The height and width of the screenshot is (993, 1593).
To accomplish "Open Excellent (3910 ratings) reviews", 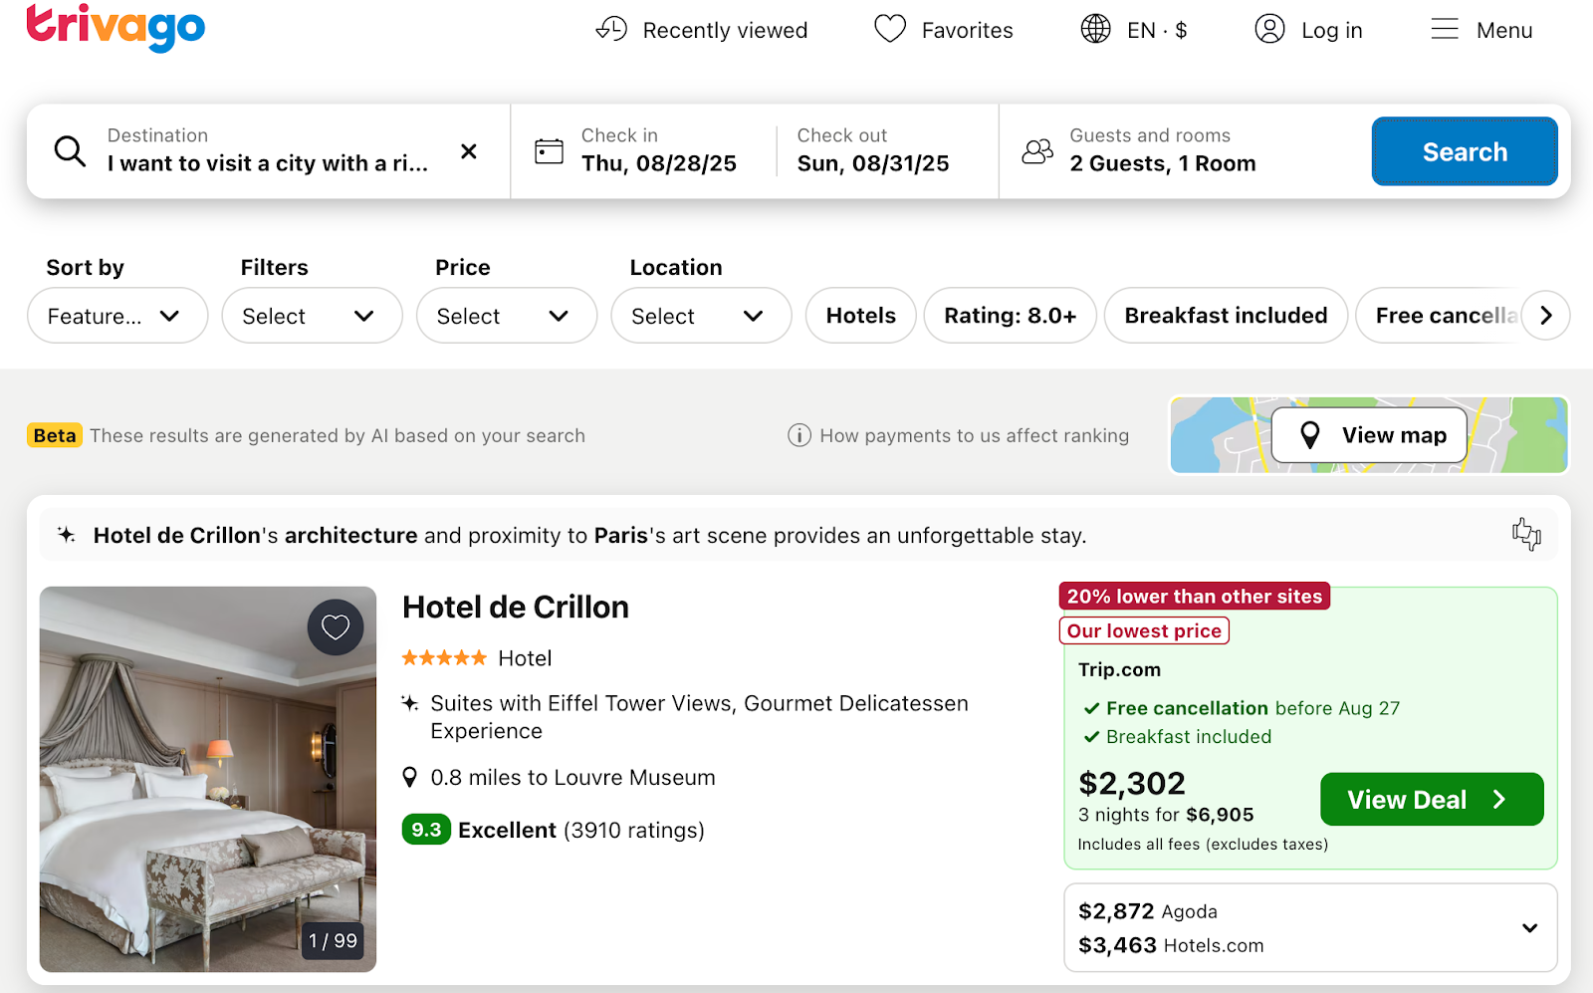I will coord(581,830).
